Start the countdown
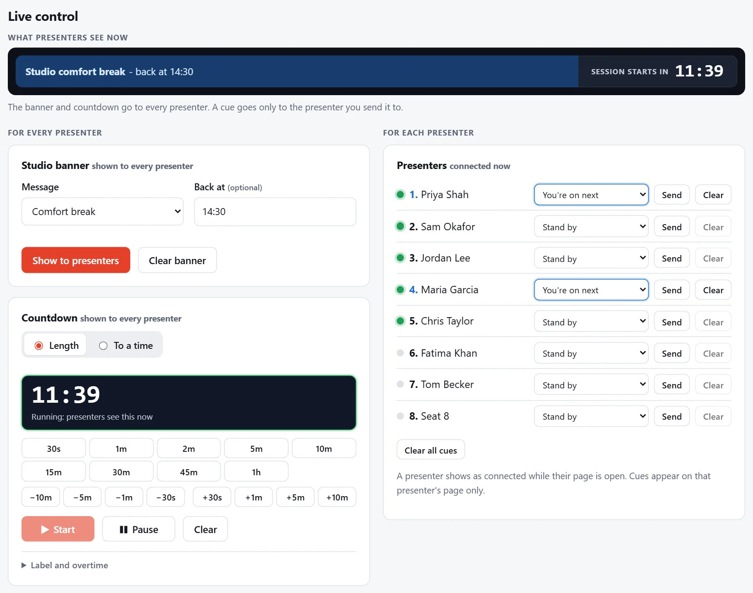The image size is (753, 593). click(58, 529)
